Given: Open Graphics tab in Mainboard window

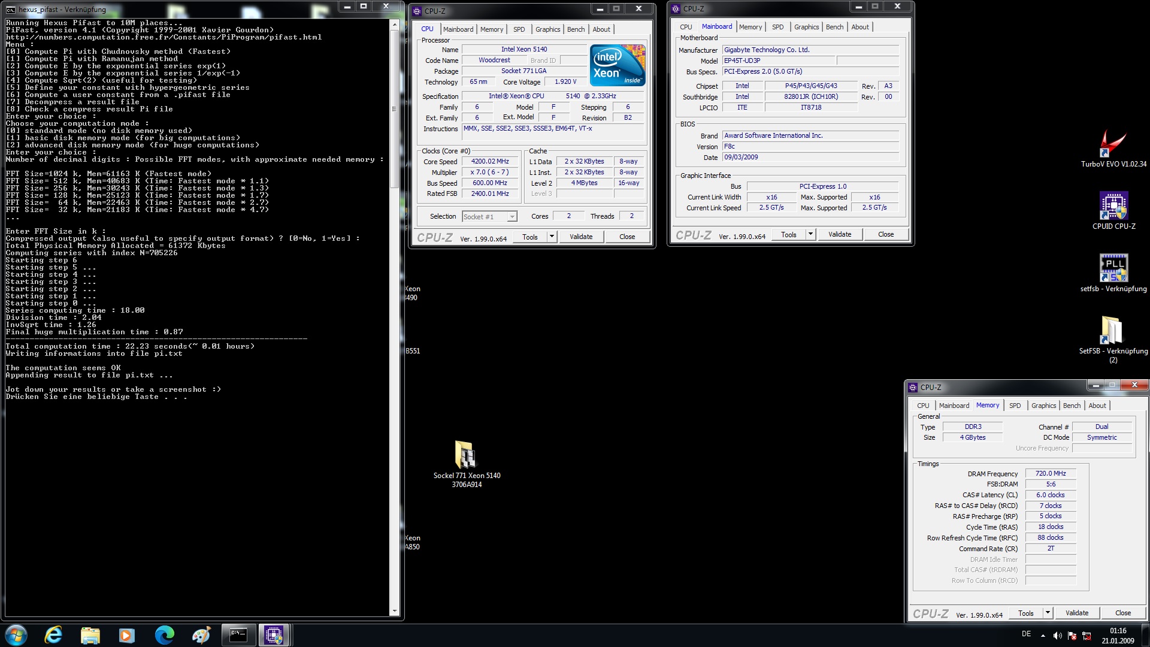Looking at the screenshot, I should [x=806, y=27].
